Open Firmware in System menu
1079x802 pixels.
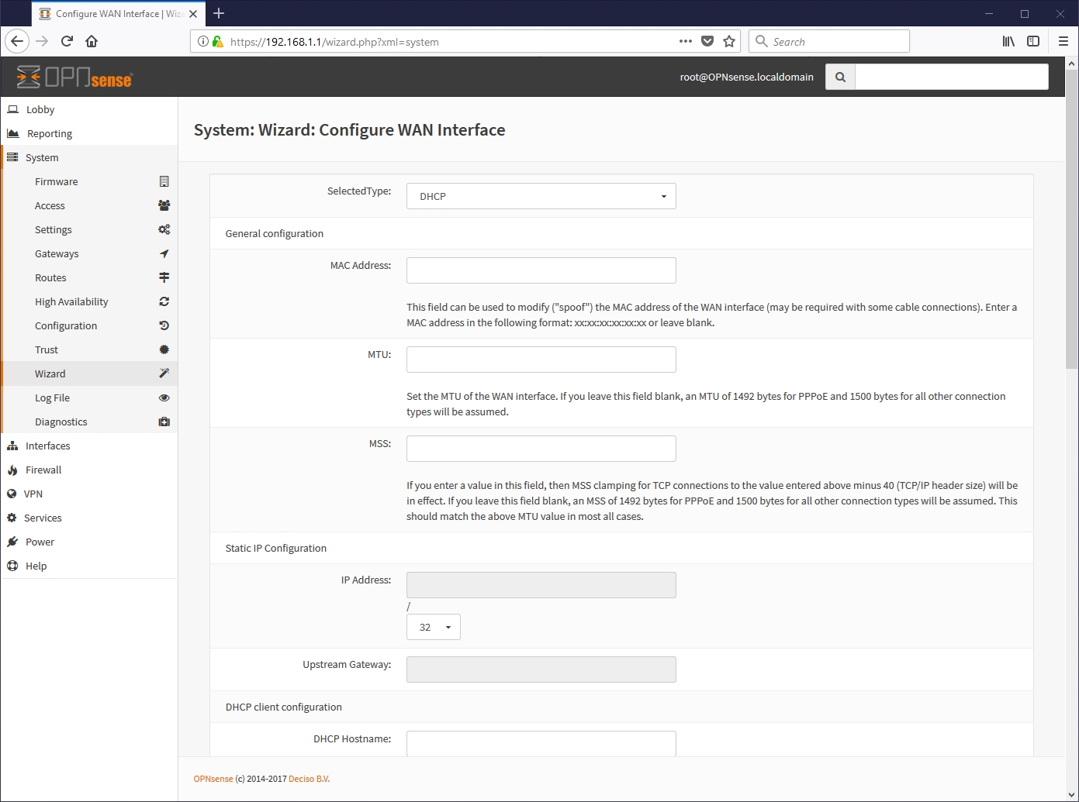tap(57, 182)
